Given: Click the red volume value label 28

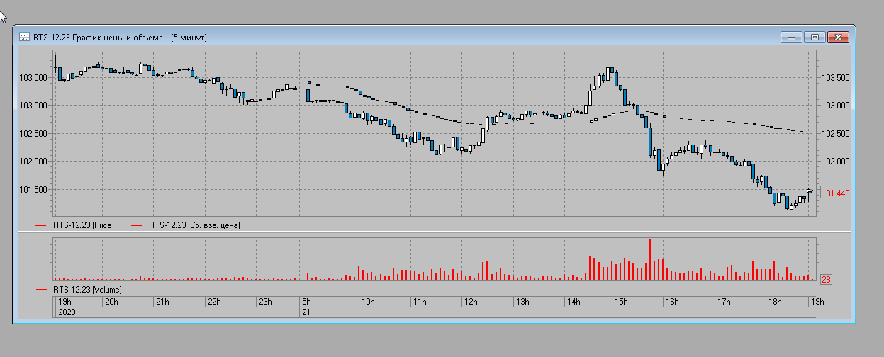Looking at the screenshot, I should click(826, 280).
